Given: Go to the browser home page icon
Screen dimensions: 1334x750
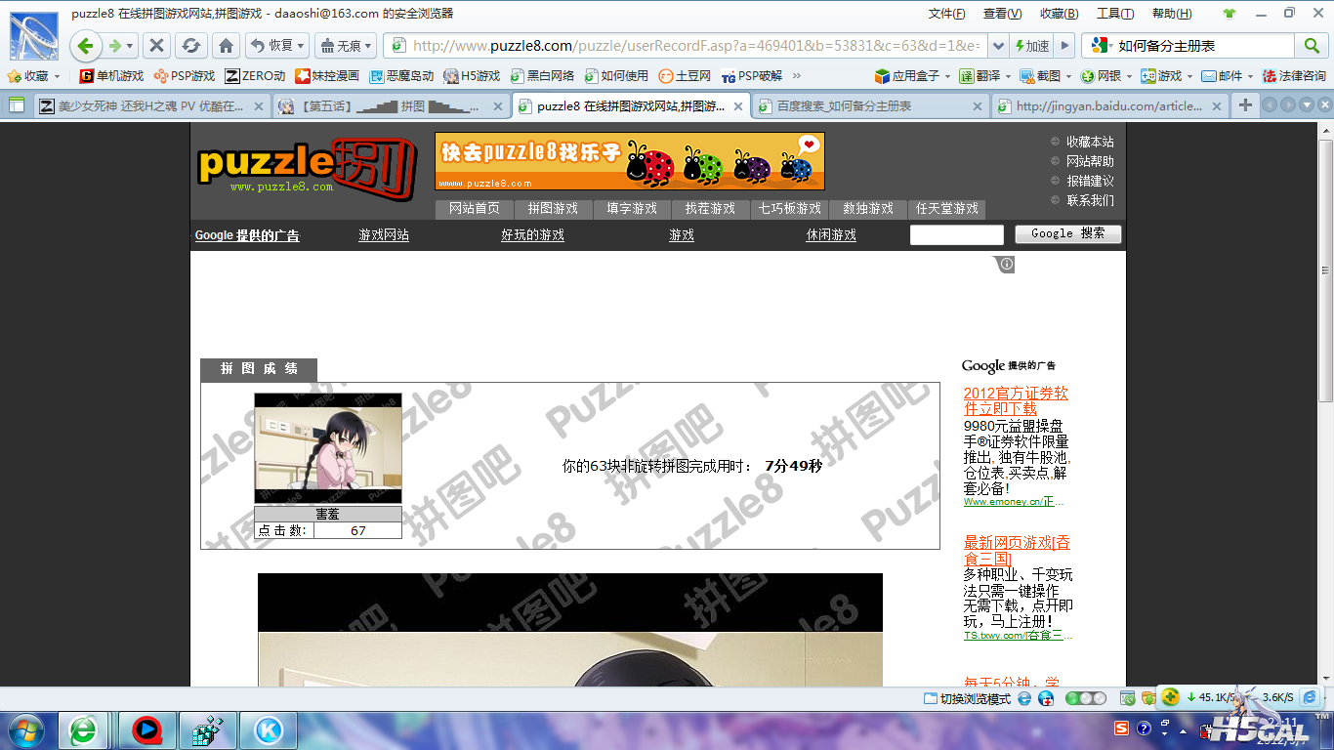Looking at the screenshot, I should coord(226,46).
